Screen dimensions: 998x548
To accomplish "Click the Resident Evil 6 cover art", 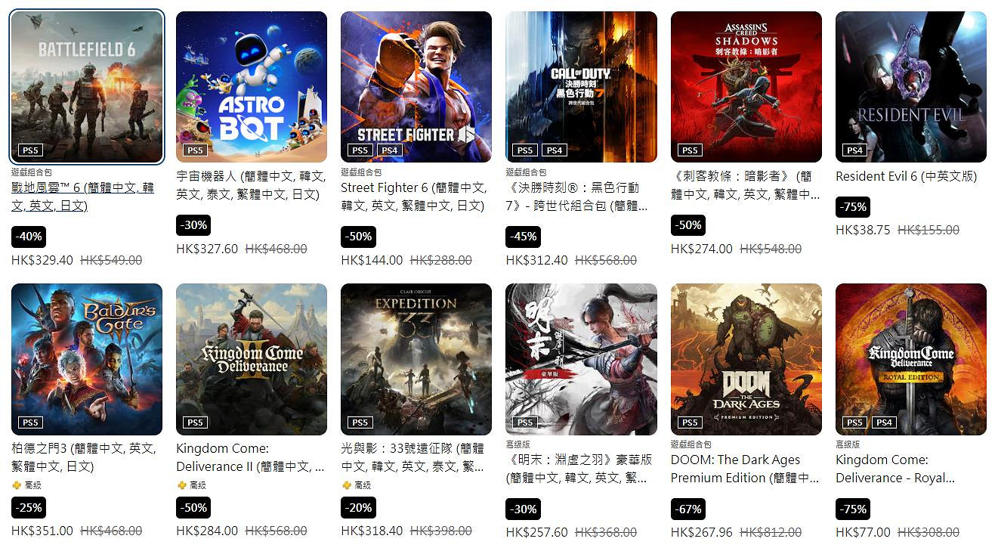I will pos(911,87).
